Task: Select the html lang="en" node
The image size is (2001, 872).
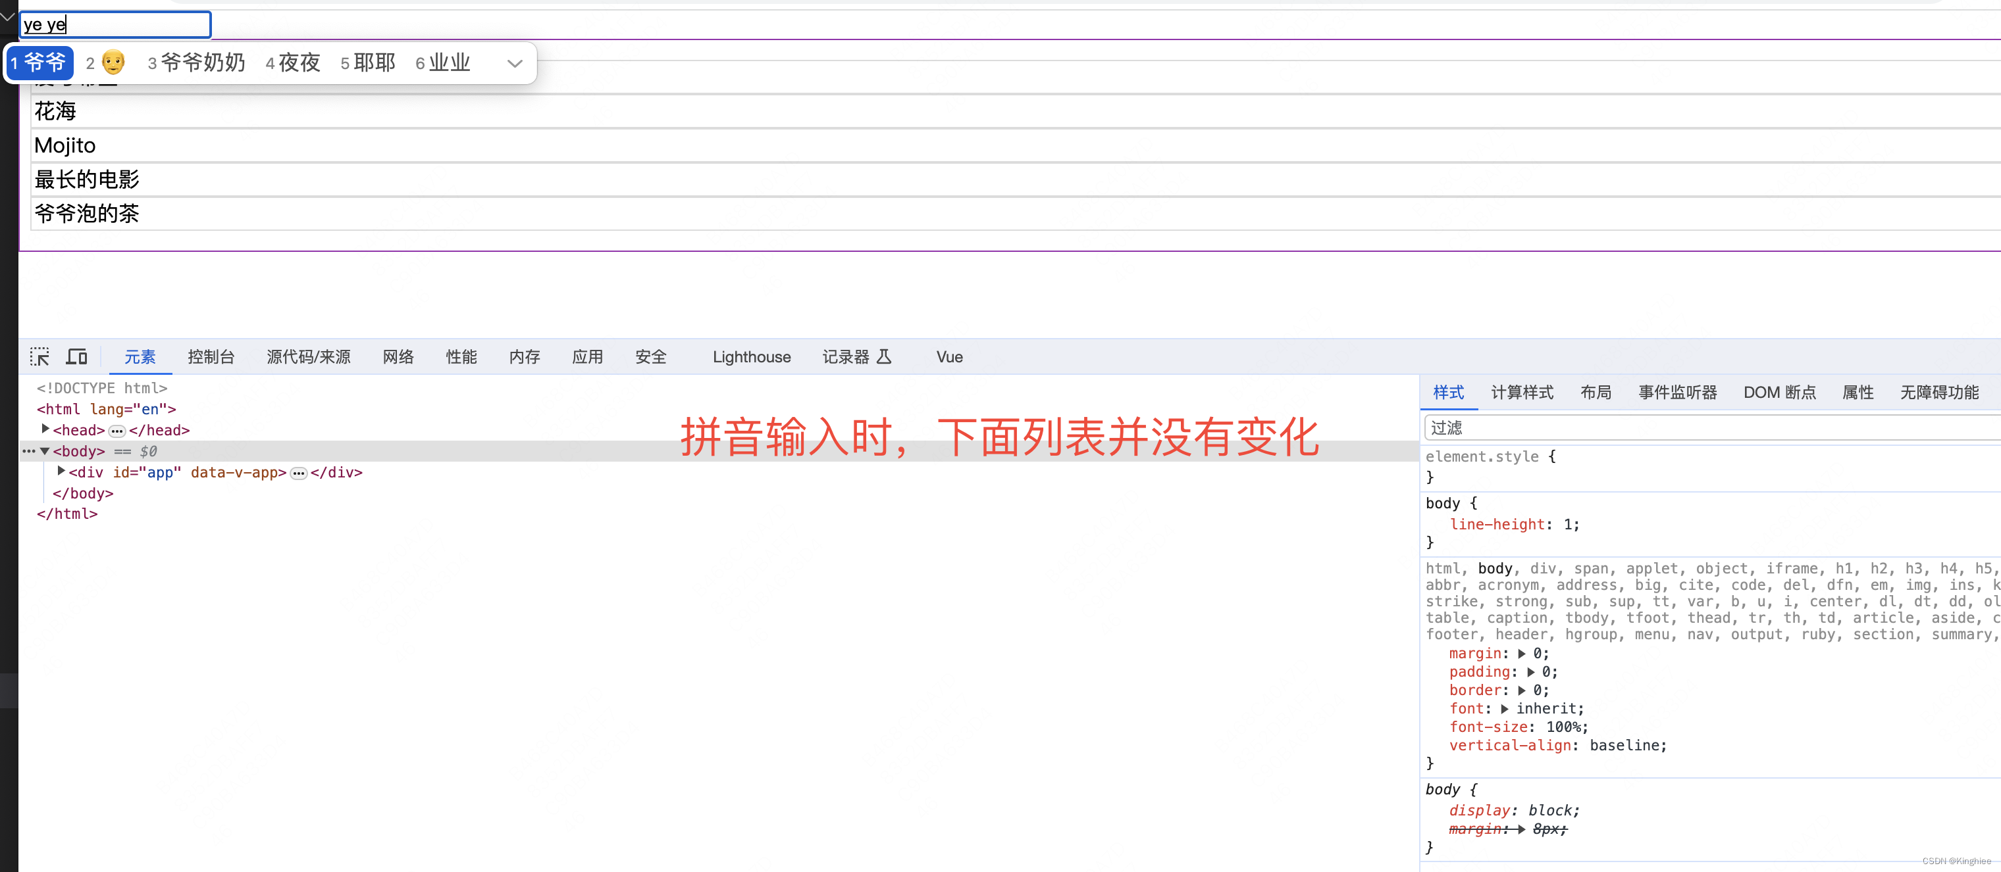Action: [107, 409]
